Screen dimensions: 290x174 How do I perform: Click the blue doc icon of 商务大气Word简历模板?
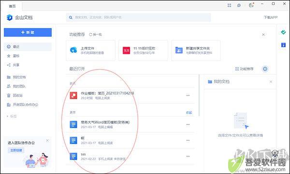pyautogui.click(x=73, y=124)
